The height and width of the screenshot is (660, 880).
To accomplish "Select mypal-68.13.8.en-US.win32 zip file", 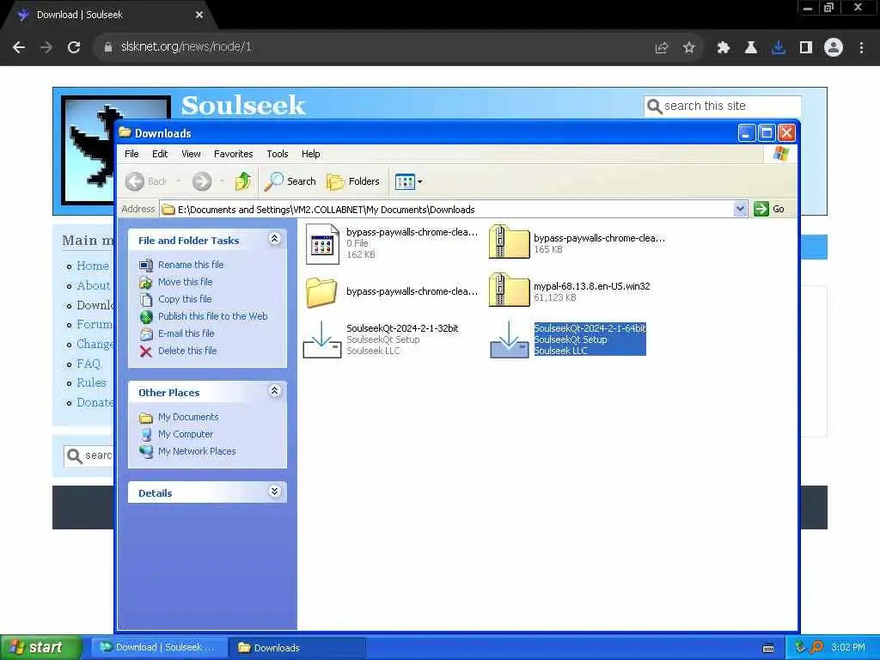I will point(570,291).
